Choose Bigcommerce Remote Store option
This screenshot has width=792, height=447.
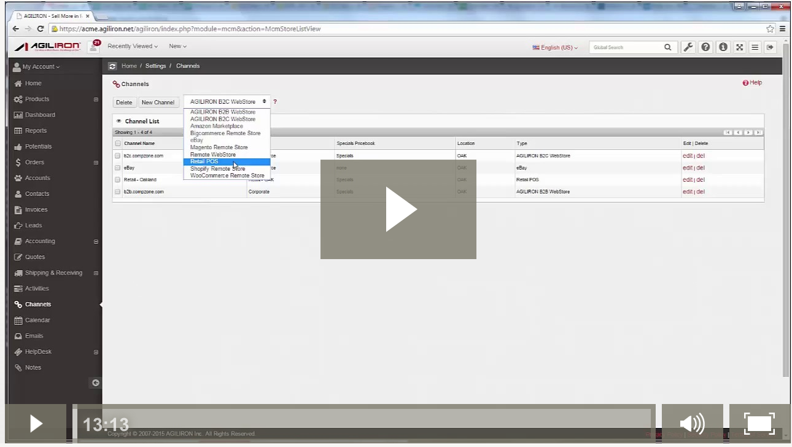point(227,133)
